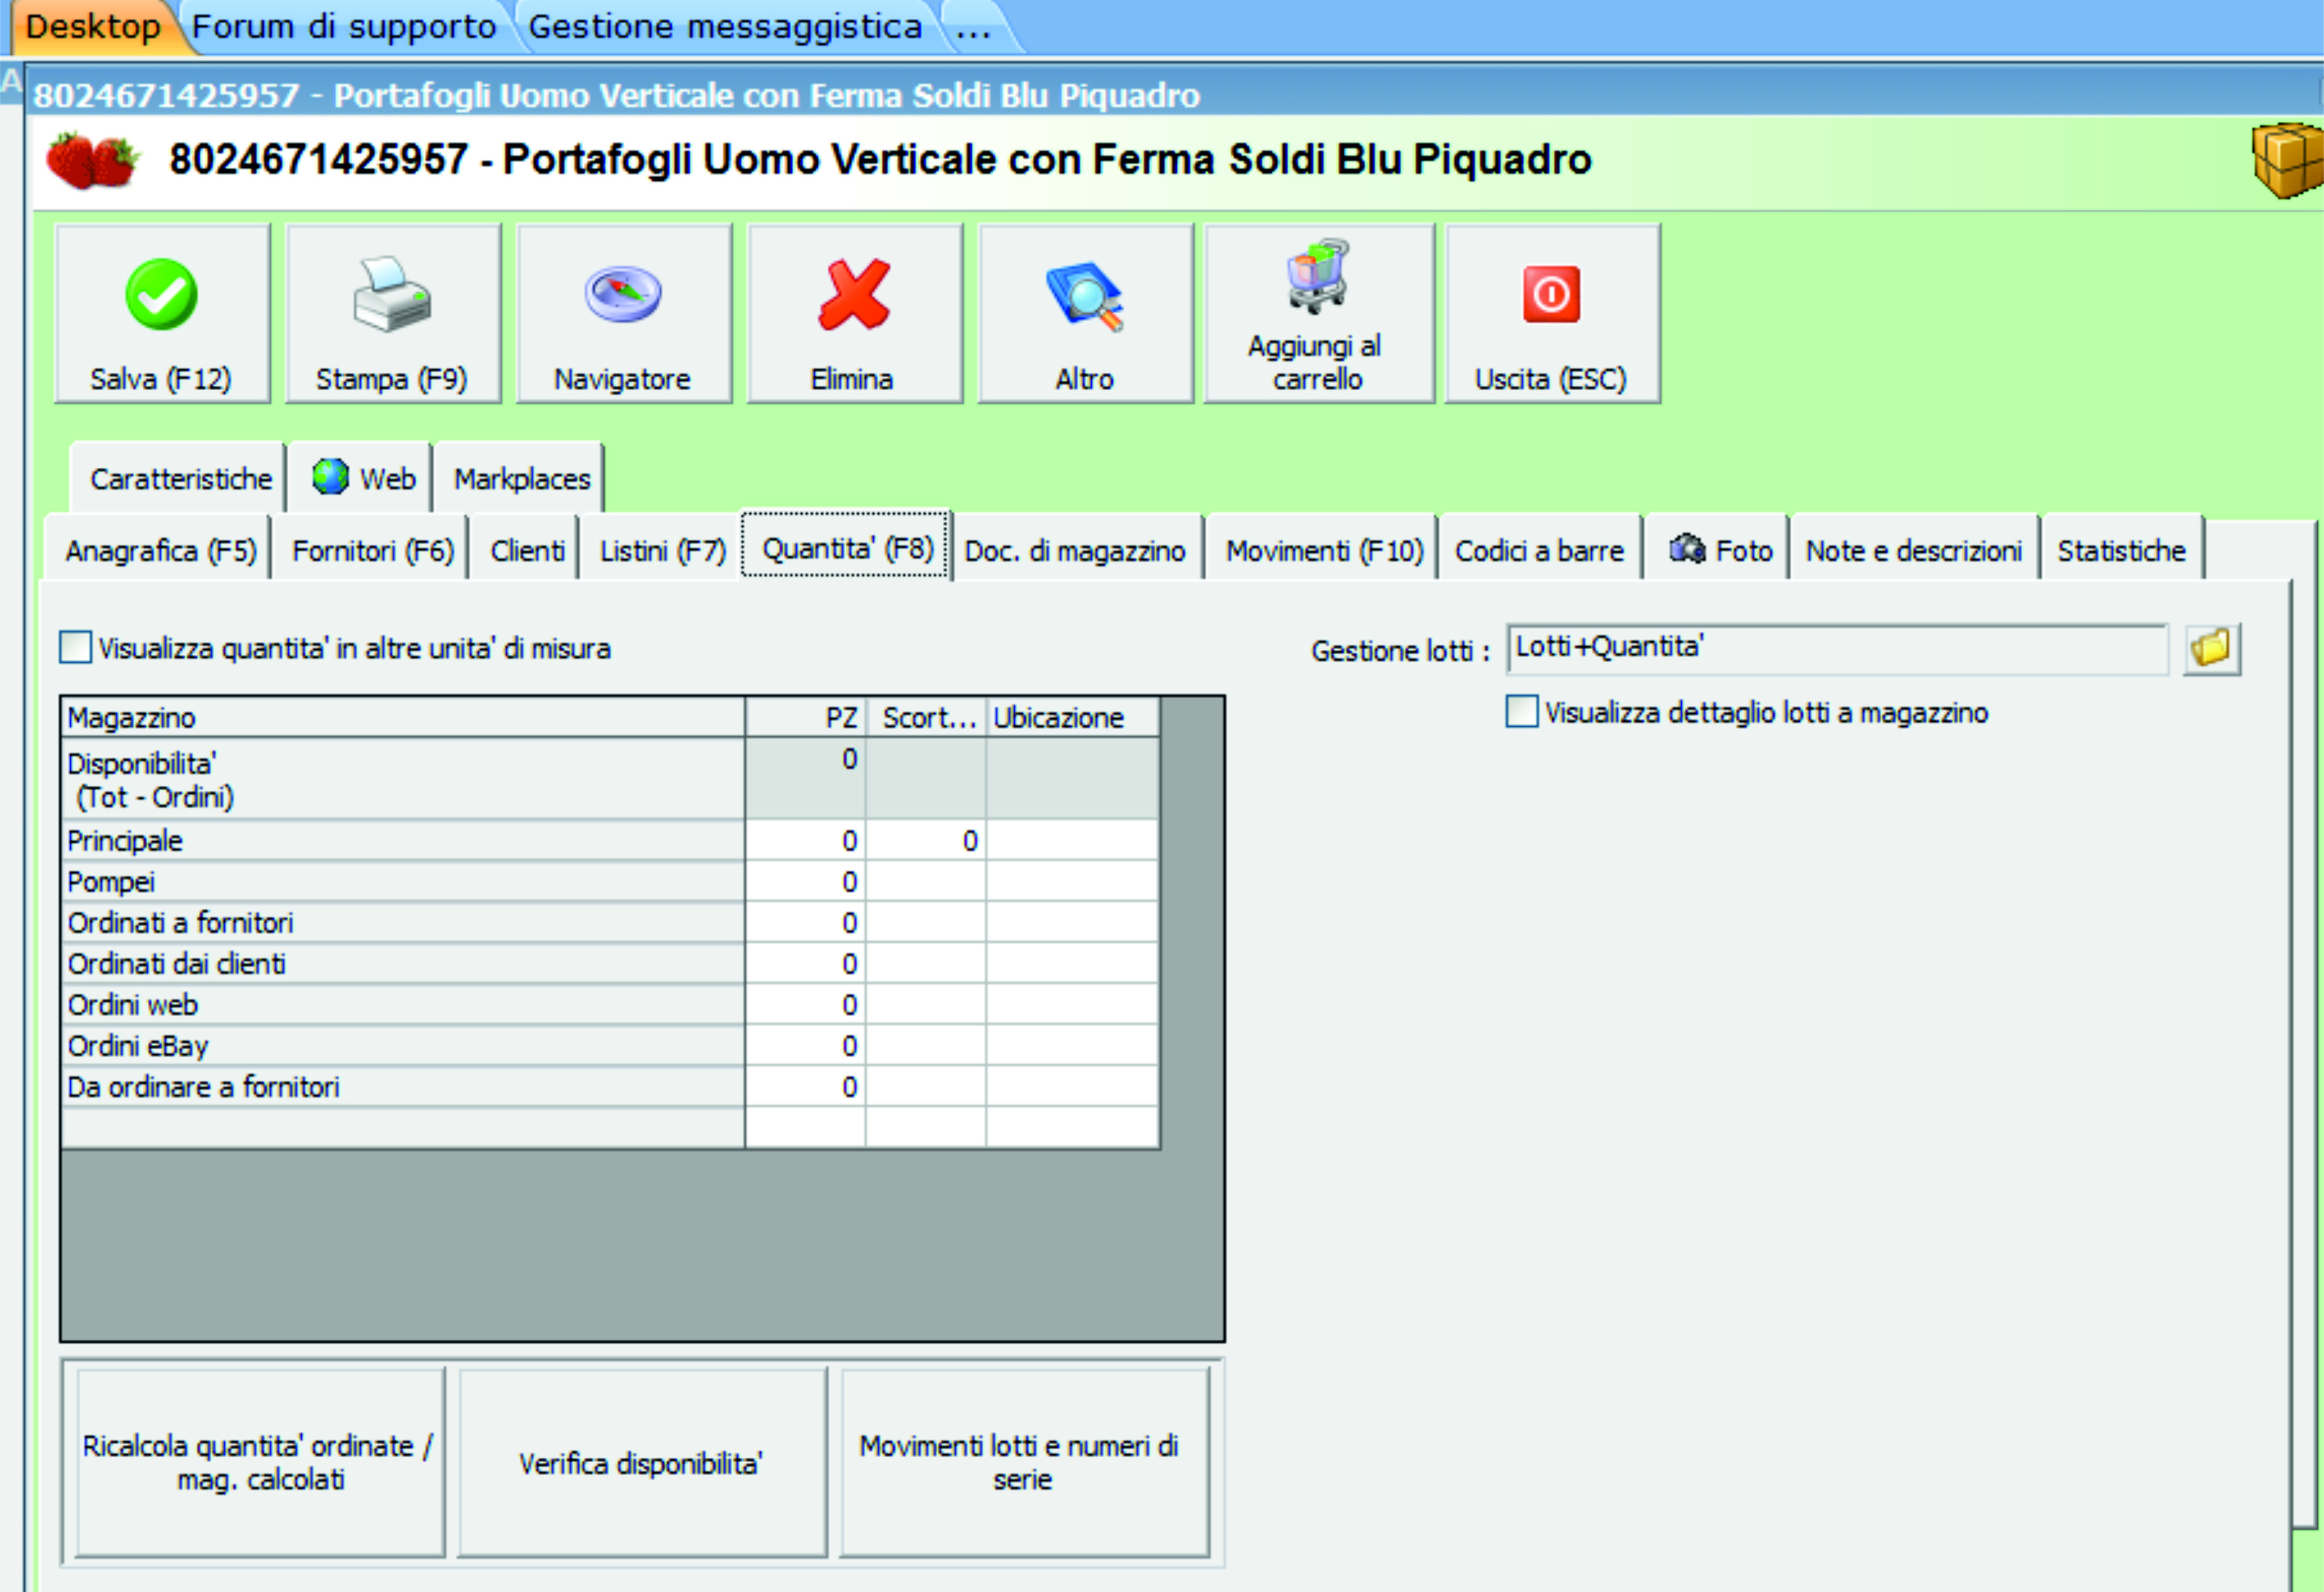The height and width of the screenshot is (1592, 2324).
Task: Check Visualizza dettaglio lotti a magazzino
Action: point(1521,713)
